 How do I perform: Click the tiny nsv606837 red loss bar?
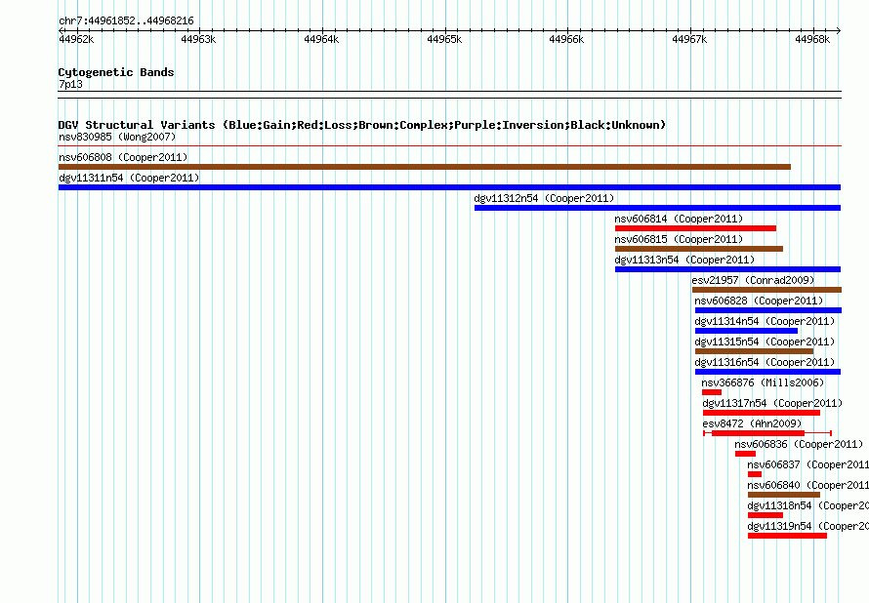coord(755,474)
